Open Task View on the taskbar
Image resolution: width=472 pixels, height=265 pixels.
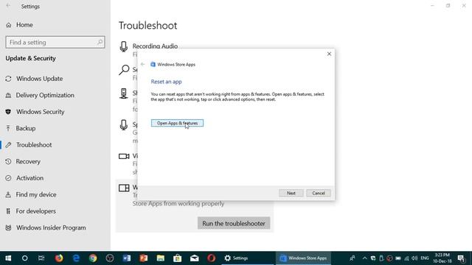pyautogui.click(x=41, y=258)
